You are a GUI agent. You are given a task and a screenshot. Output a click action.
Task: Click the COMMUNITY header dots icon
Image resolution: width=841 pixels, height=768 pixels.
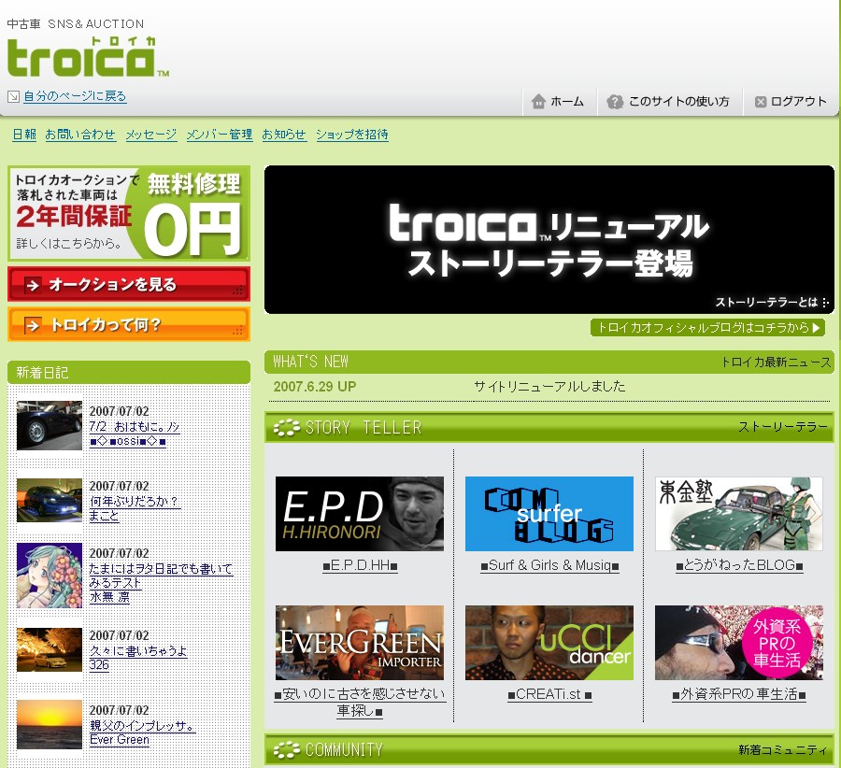(287, 749)
